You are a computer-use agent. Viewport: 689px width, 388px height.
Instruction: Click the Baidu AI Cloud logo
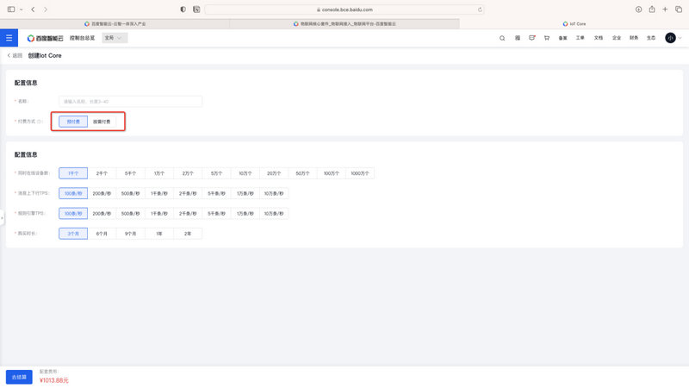click(x=44, y=38)
